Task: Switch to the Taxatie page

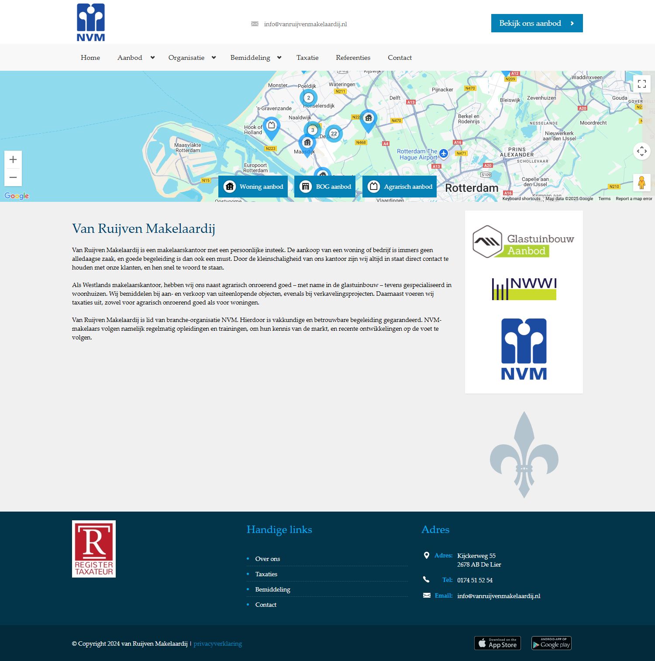Action: tap(307, 57)
